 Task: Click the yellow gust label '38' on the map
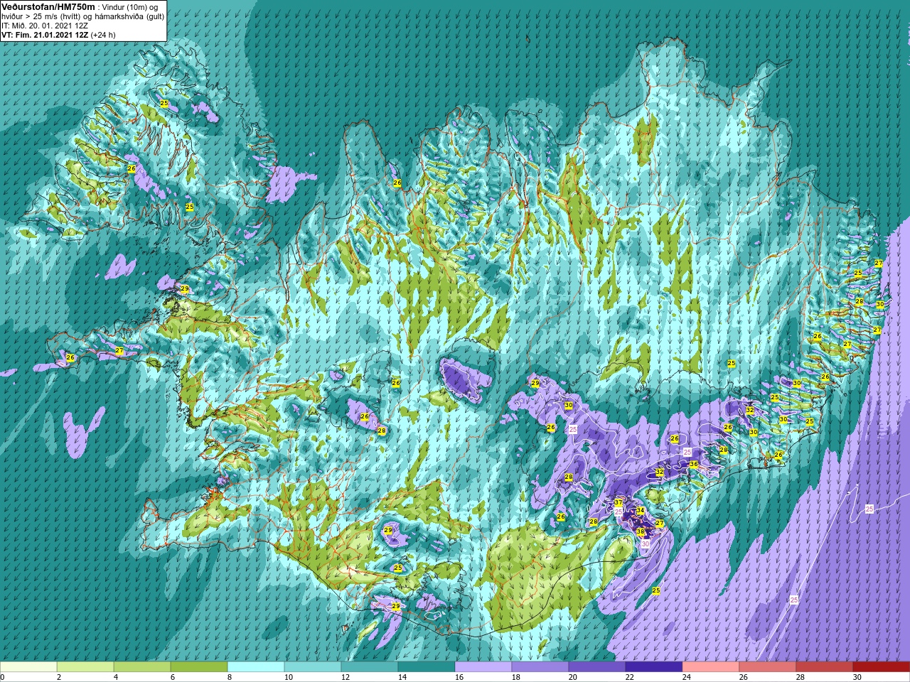click(x=640, y=532)
